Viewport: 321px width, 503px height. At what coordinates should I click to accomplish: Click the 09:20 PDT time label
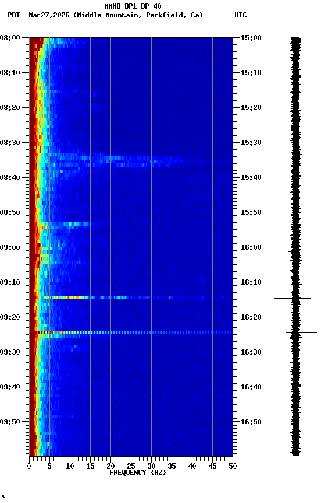click(x=10, y=317)
